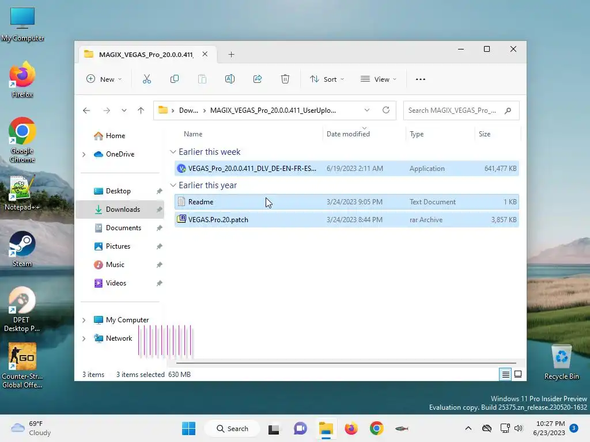Open the Sort dropdown
The image size is (590, 442).
pos(327,79)
